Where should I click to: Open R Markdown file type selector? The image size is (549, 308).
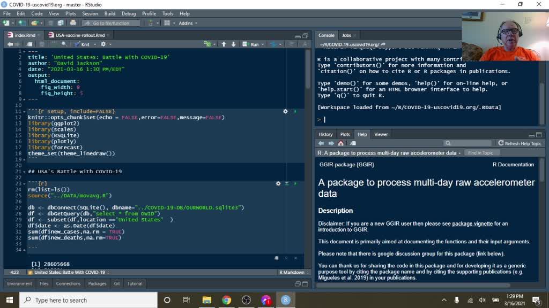[x=294, y=272]
